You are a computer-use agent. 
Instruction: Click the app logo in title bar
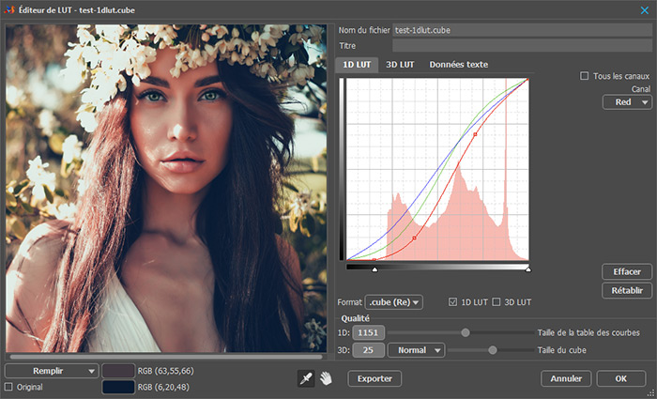[9, 9]
